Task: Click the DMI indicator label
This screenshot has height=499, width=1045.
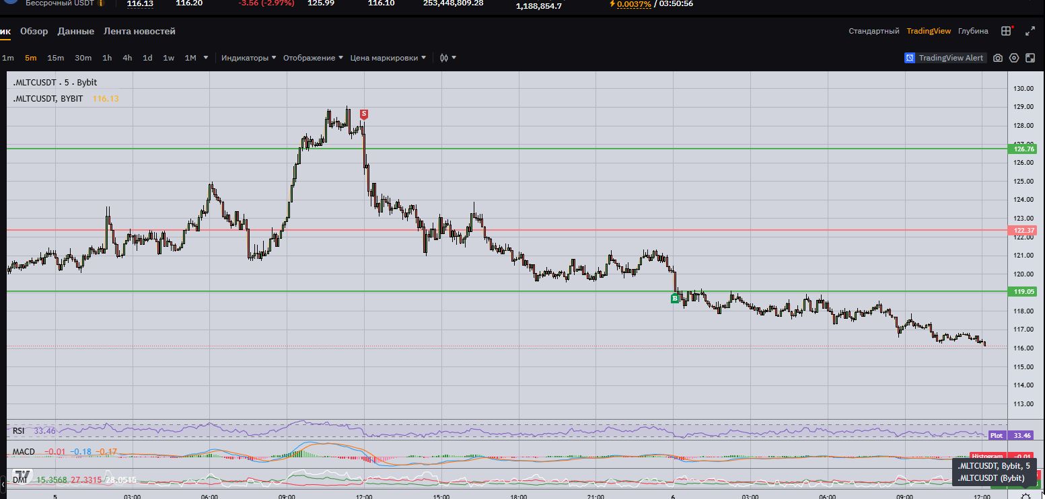Action: tap(20, 480)
